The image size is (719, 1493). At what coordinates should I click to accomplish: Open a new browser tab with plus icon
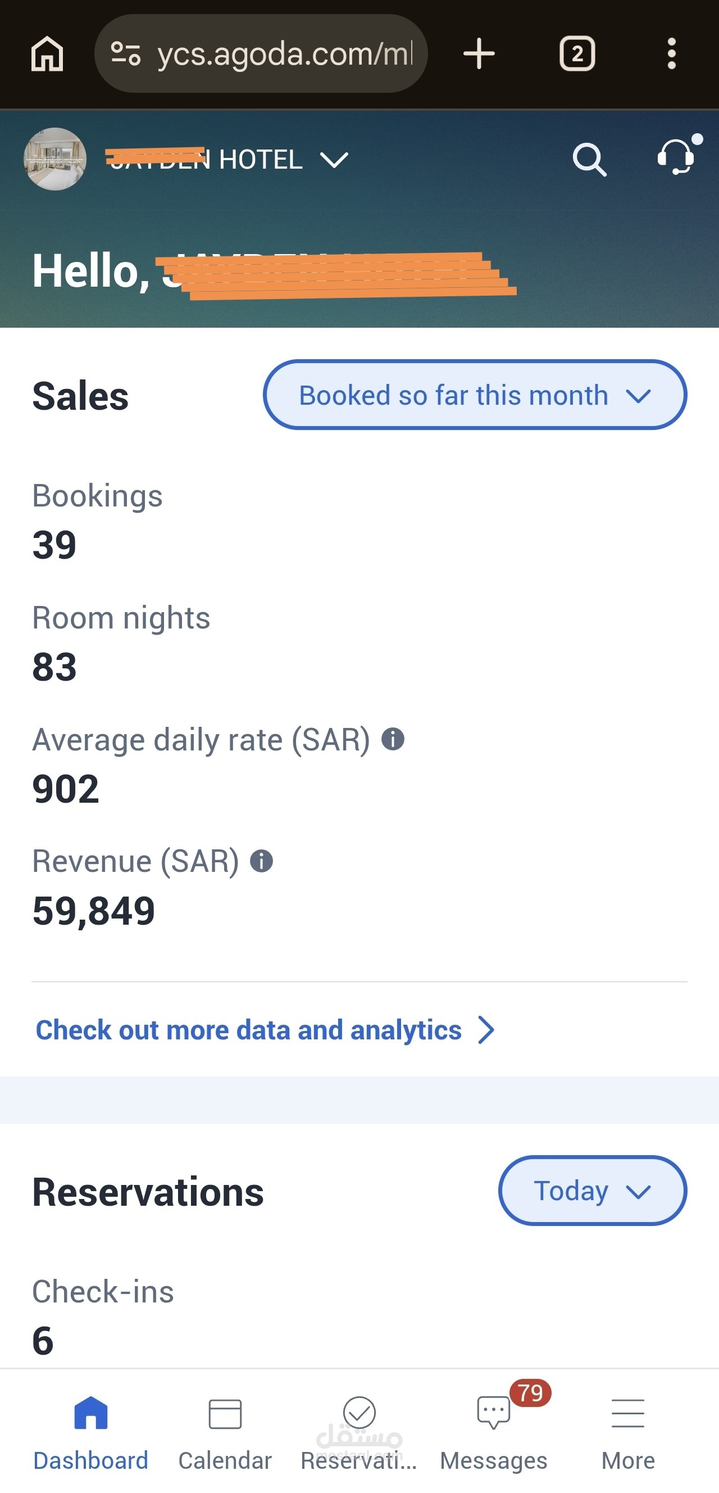[479, 54]
